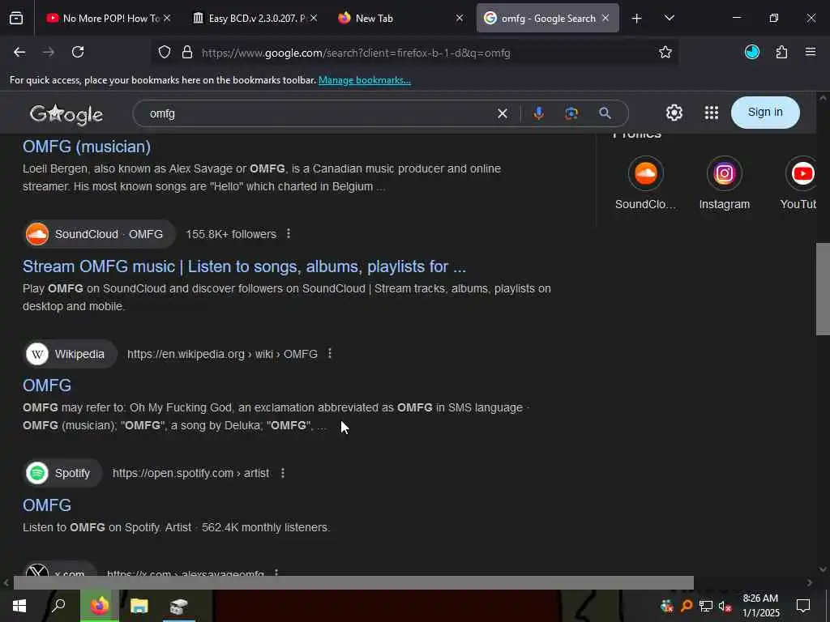This screenshot has height=622, width=830.
Task: Close the New Tab tab
Action: [x=460, y=18]
